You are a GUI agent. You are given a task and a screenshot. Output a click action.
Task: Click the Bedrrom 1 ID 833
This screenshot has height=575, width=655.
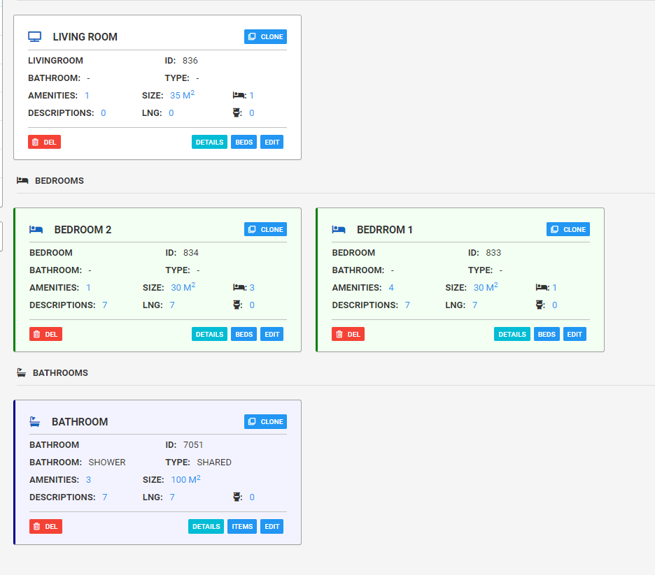pyautogui.click(x=493, y=253)
